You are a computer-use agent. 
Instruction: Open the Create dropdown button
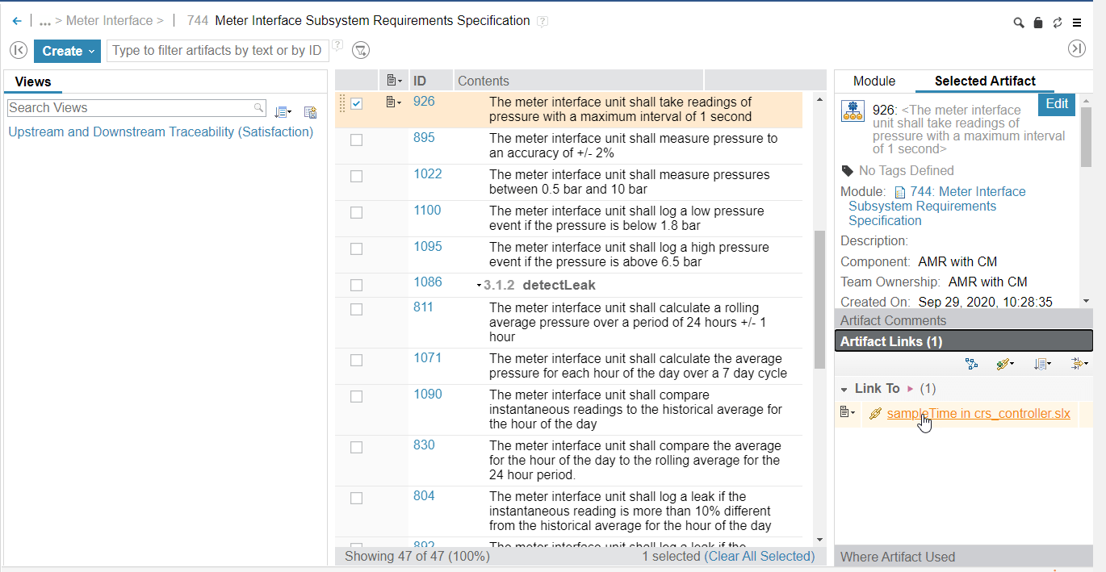pyautogui.click(x=67, y=51)
